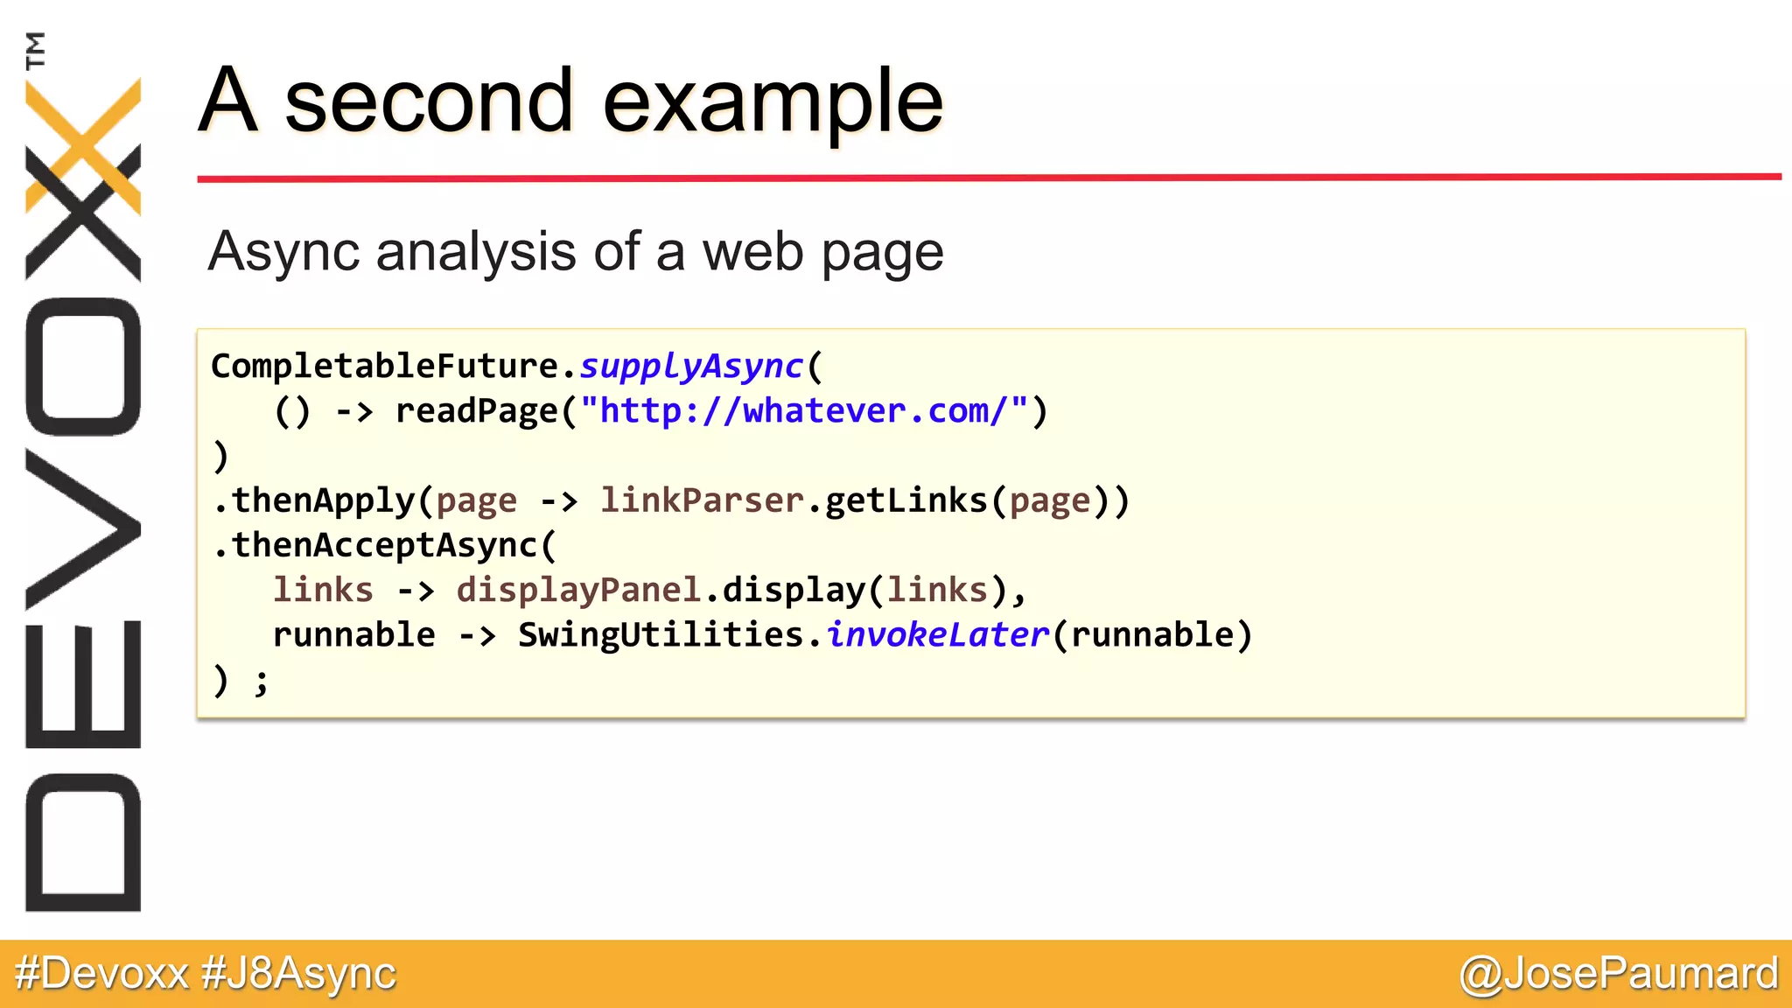Click SwingUtilities in the code
Viewport: 1792px width, 1008px height.
(661, 634)
